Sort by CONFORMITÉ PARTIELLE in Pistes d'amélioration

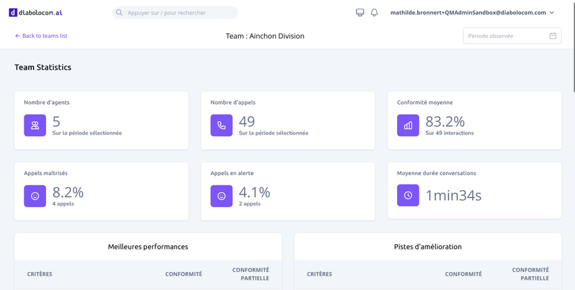tap(530, 274)
